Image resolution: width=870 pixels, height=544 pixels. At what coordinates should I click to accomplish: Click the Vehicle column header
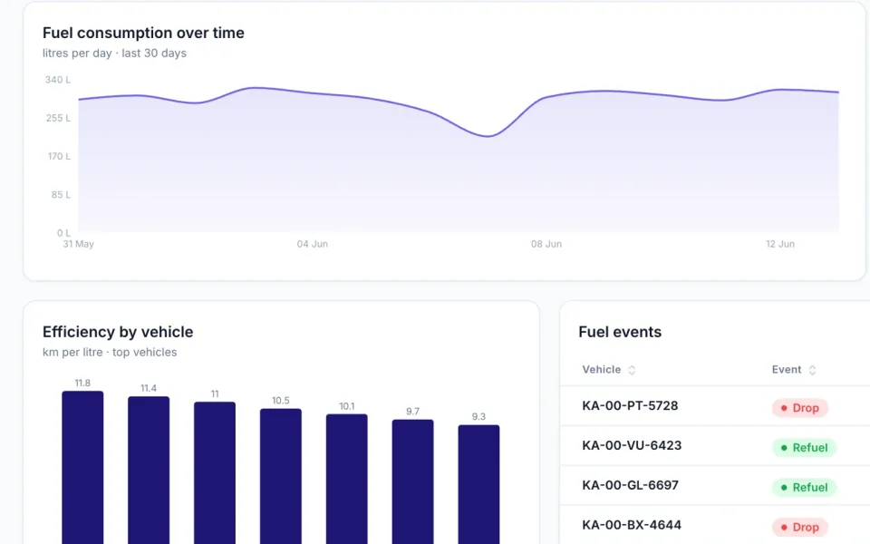click(602, 370)
